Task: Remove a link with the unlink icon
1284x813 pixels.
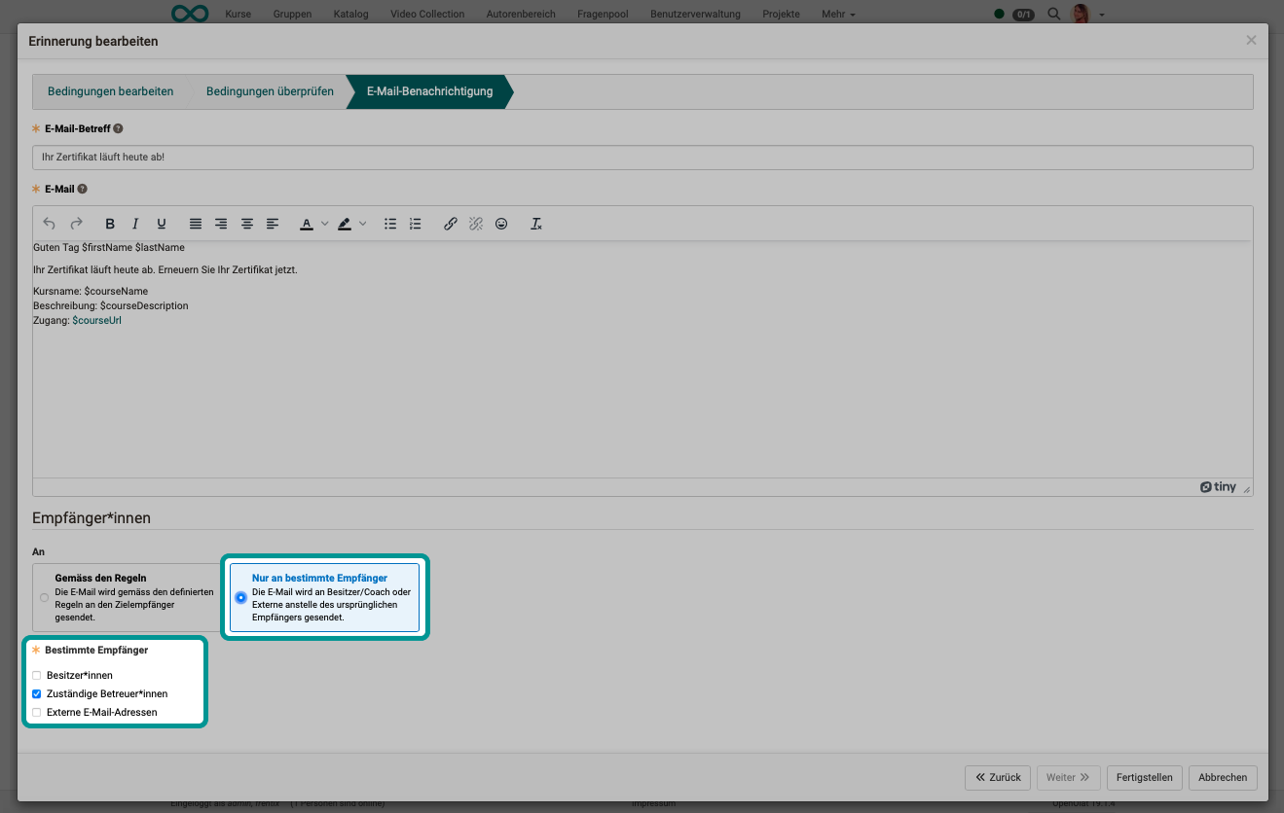Action: click(x=475, y=224)
